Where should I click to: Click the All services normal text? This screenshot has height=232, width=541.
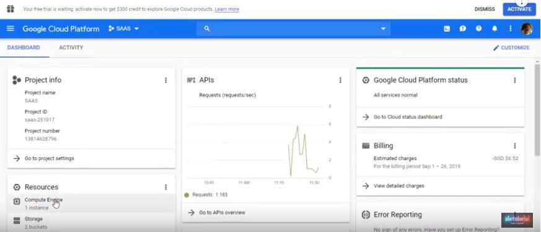pos(395,95)
